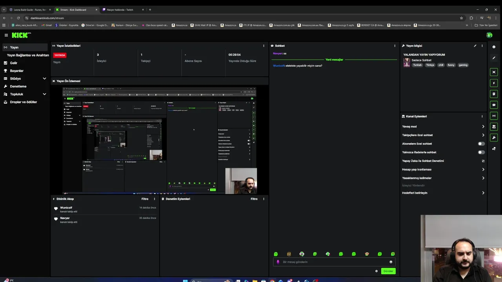Edit stream info with the Yayın bilgisi pencil
Image resolution: width=502 pixels, height=282 pixels.
coord(475,46)
